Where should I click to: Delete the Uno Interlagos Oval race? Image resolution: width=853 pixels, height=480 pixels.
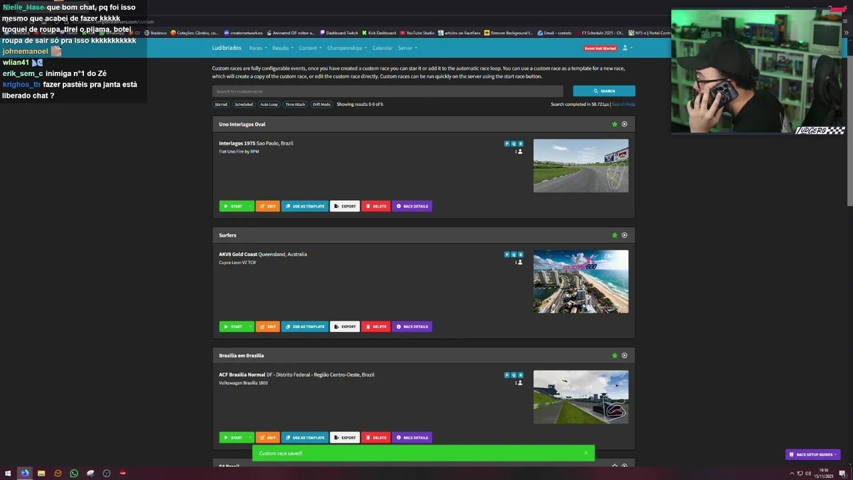pos(376,206)
